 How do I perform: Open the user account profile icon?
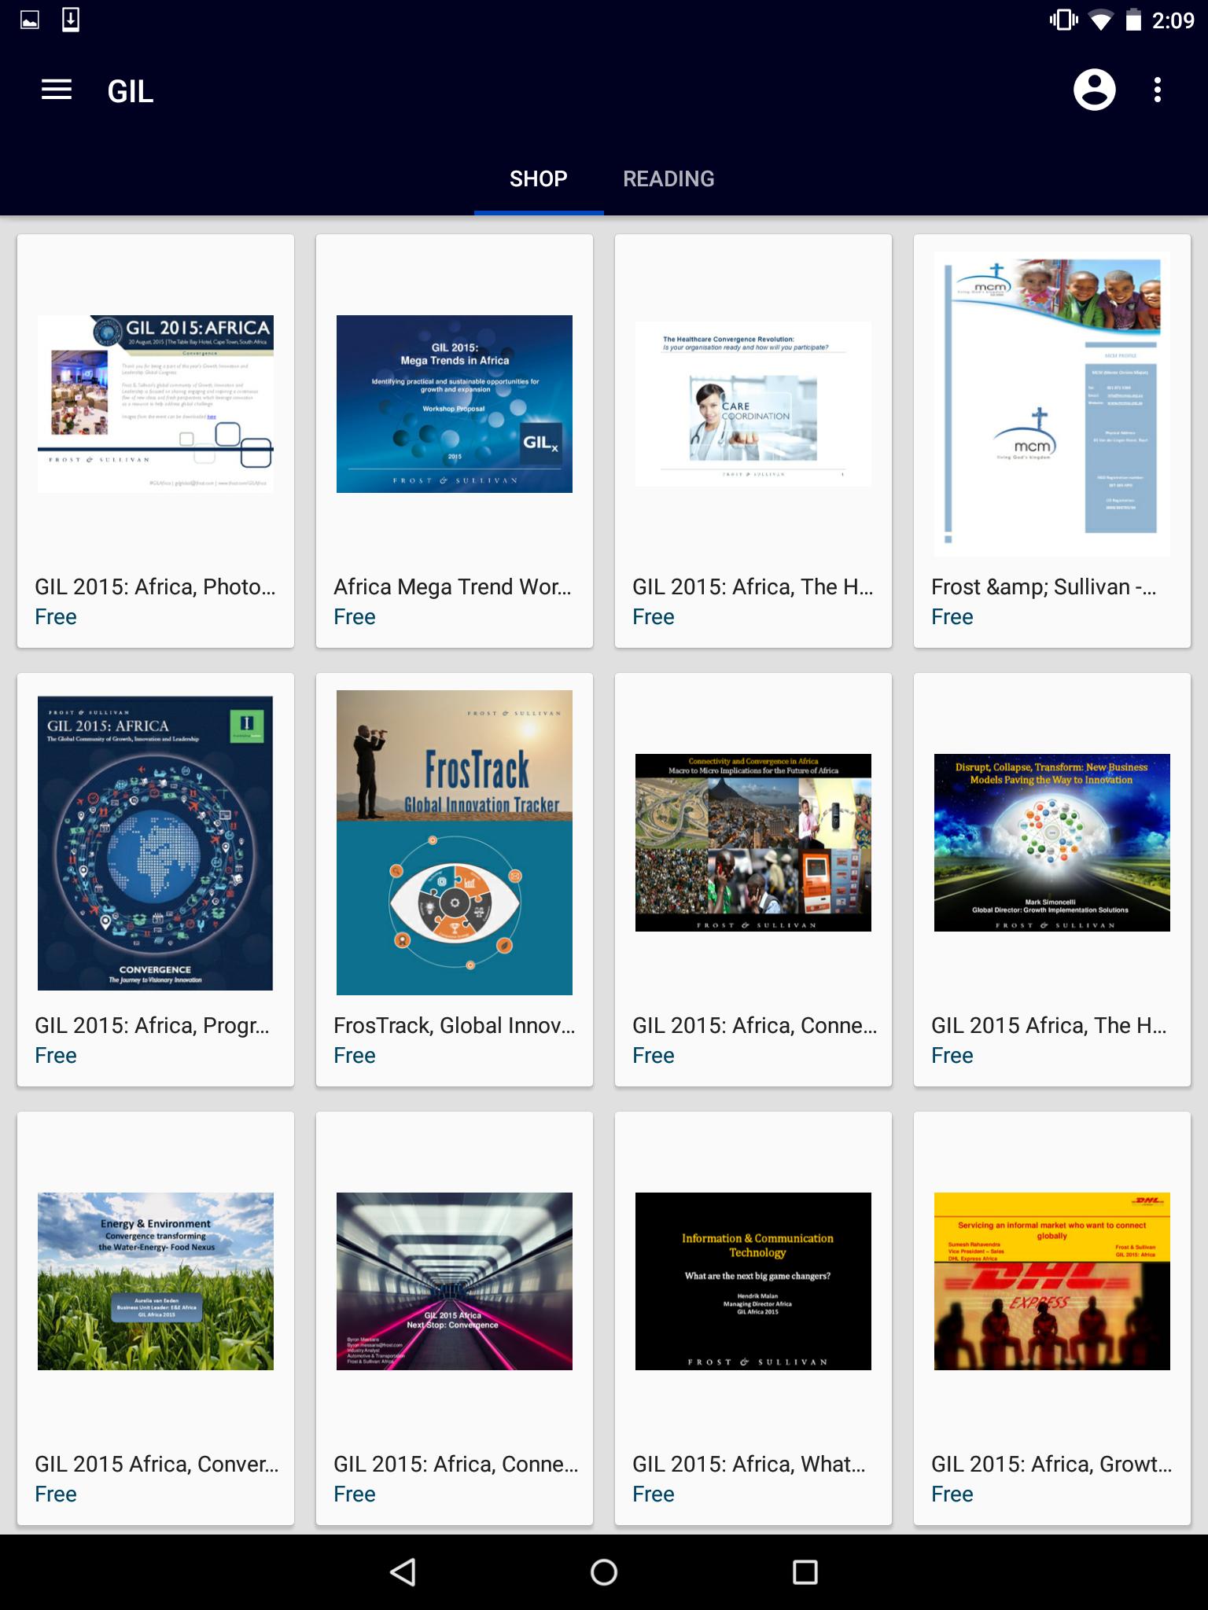click(1094, 90)
